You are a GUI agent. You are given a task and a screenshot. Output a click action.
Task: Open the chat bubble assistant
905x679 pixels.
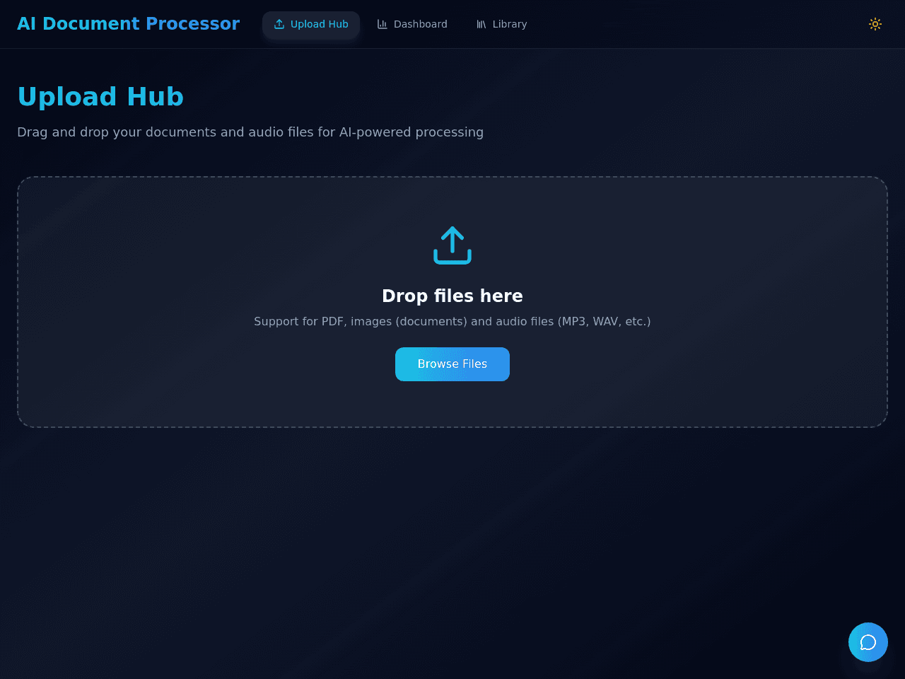[x=868, y=642]
